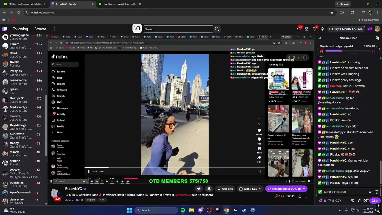The width and height of the screenshot is (382, 215).
Task: Click the sword moderator tools icon
Action: [x=359, y=201]
